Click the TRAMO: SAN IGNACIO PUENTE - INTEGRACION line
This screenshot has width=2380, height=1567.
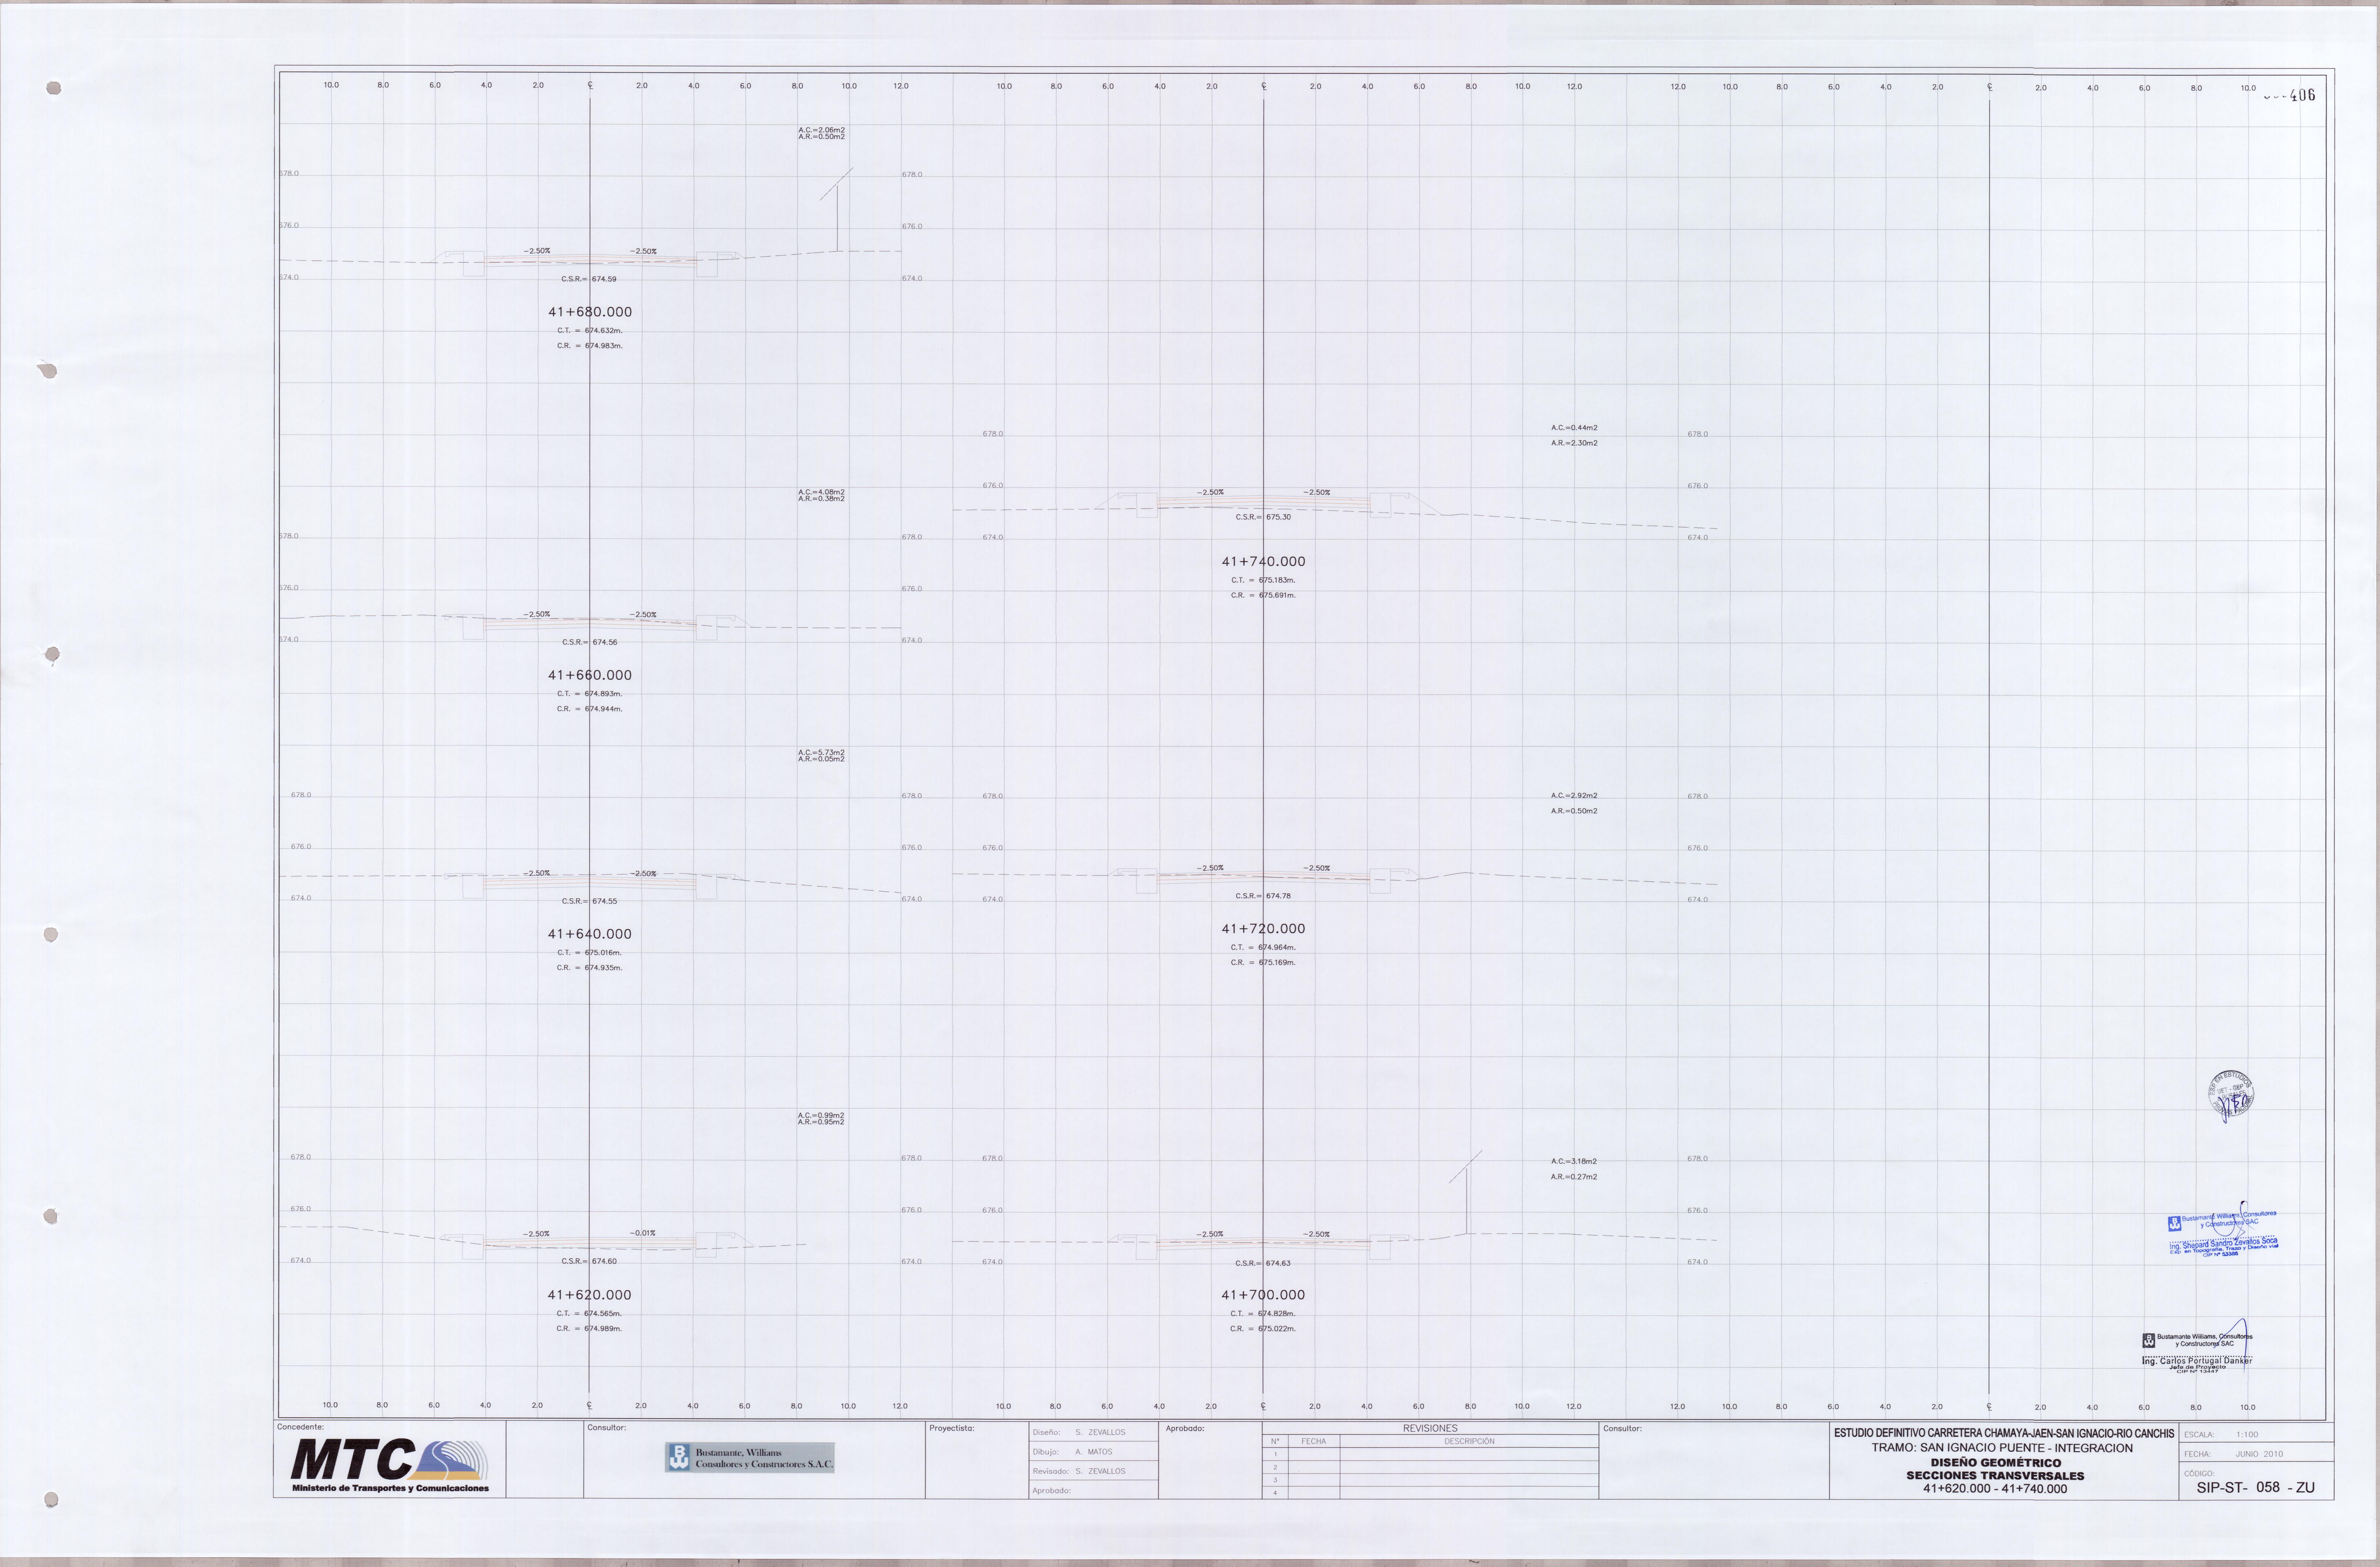(x=2002, y=1448)
